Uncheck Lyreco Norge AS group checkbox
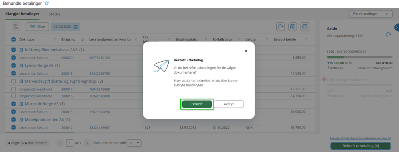399x152 pixels. (14, 65)
